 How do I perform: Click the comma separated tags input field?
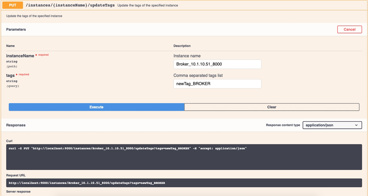click(217, 84)
